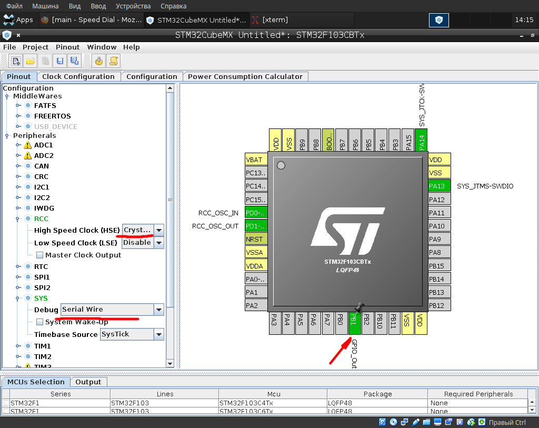539x428 pixels.
Task: Click the PA3 pin on the chip
Action: (x=275, y=323)
